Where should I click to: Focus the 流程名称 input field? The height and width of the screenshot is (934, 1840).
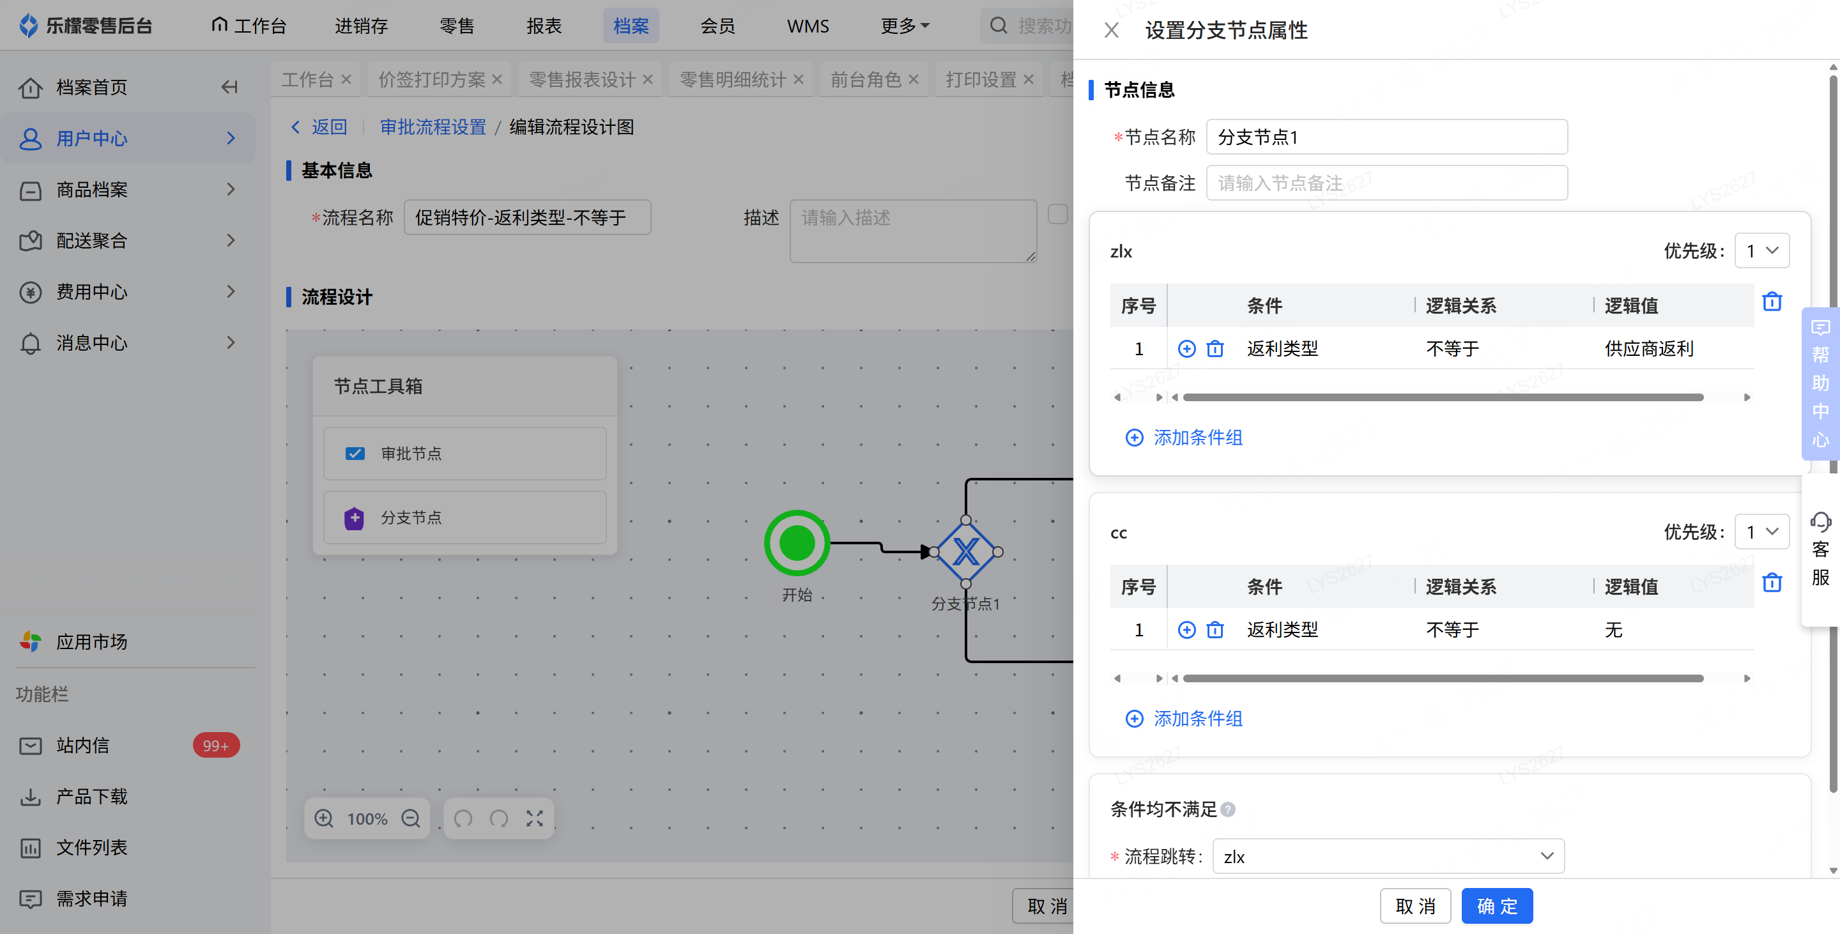(527, 217)
